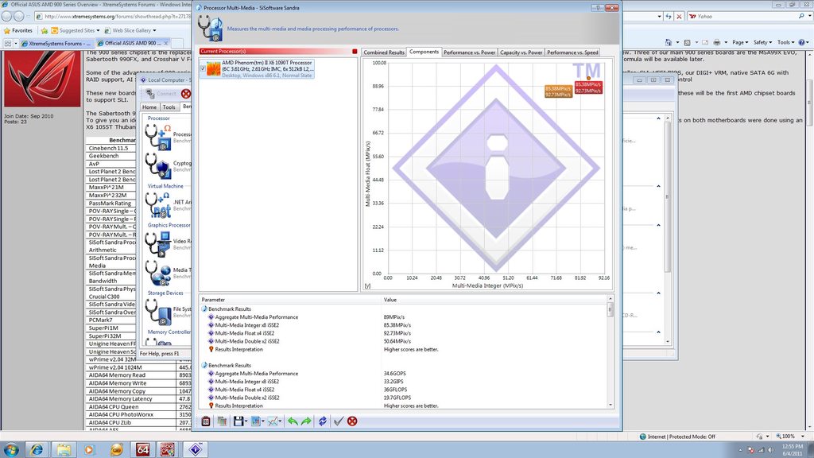The height and width of the screenshot is (458, 814).
Task: Open the IE Safety menu dropdown
Action: (762, 43)
